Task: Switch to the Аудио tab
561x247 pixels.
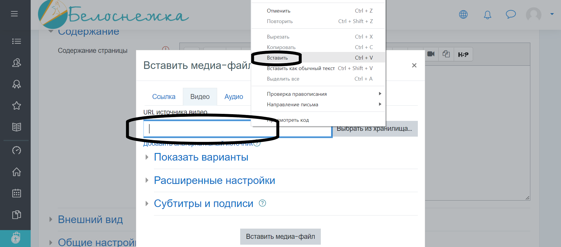Action: [233, 97]
